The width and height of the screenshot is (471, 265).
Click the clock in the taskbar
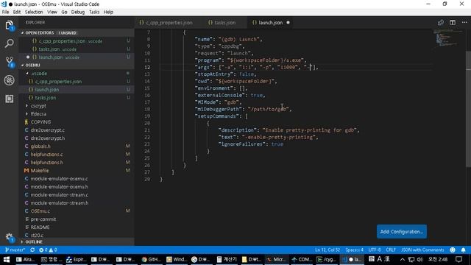pyautogui.click(x=438, y=259)
